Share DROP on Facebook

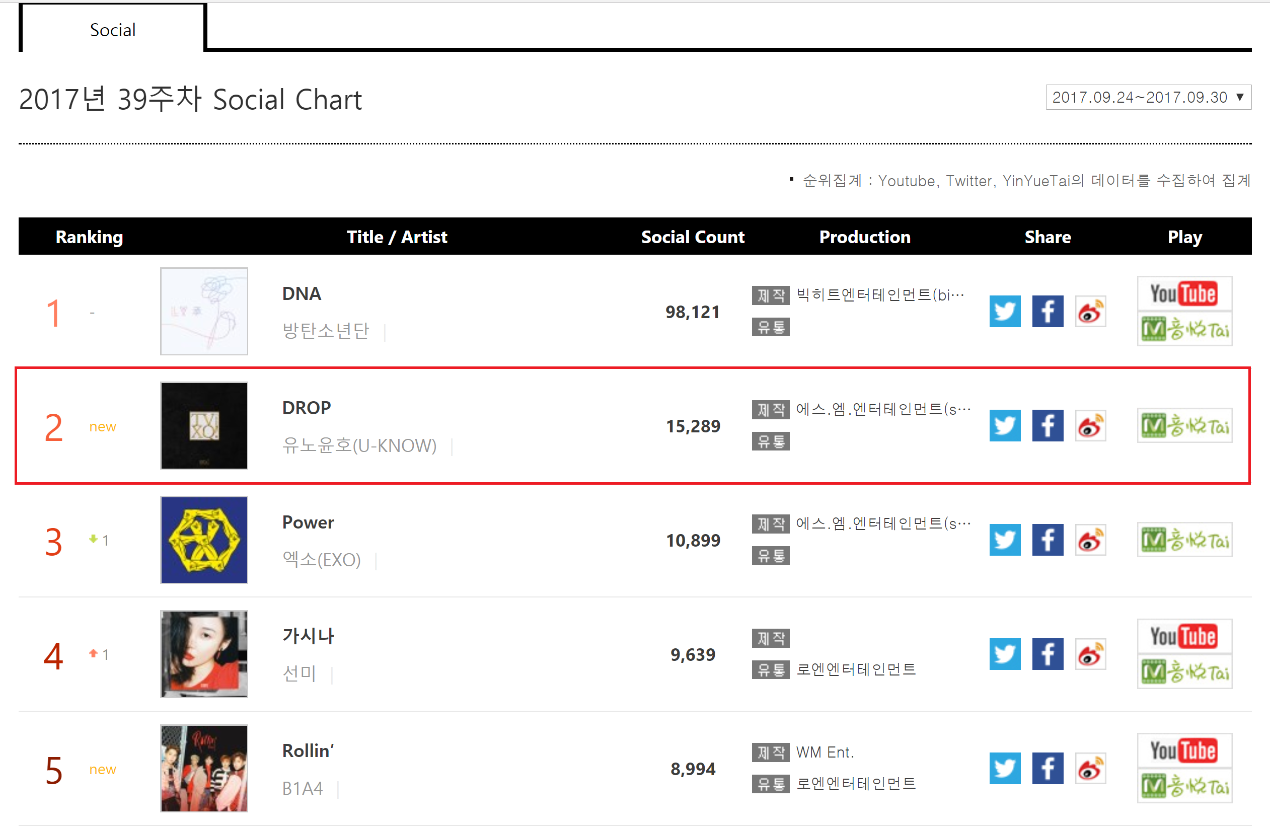point(1048,426)
